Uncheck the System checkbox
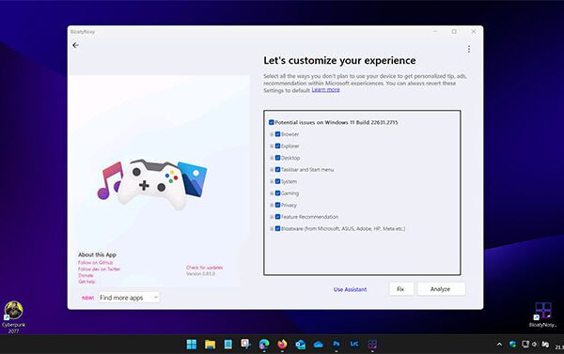The height and width of the screenshot is (354, 564). pyautogui.click(x=277, y=181)
